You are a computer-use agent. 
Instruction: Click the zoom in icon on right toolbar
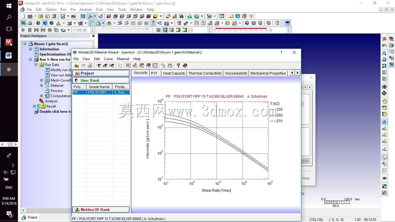pos(384,53)
